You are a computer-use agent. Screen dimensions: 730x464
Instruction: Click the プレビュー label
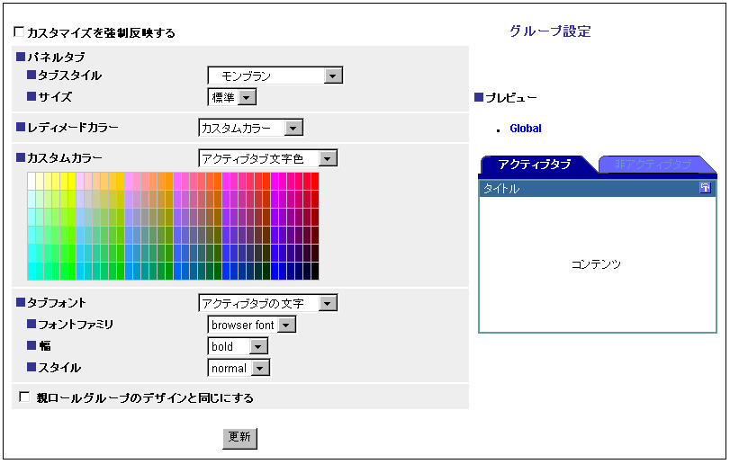pos(511,98)
